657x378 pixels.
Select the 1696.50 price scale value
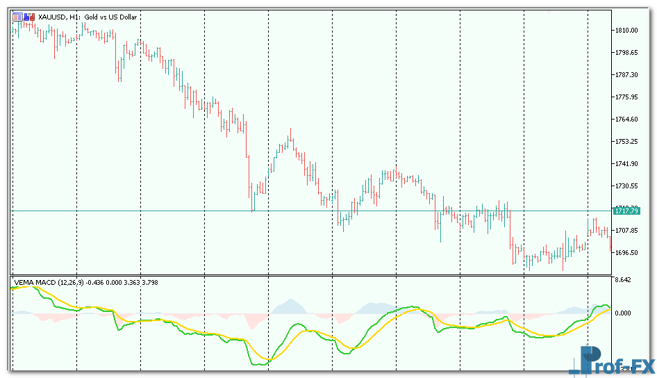pyautogui.click(x=626, y=253)
